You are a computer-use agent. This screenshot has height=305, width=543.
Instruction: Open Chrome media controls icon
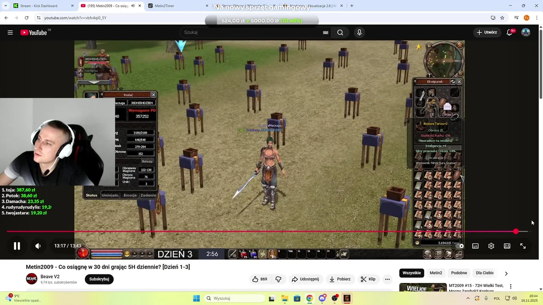click(x=516, y=18)
